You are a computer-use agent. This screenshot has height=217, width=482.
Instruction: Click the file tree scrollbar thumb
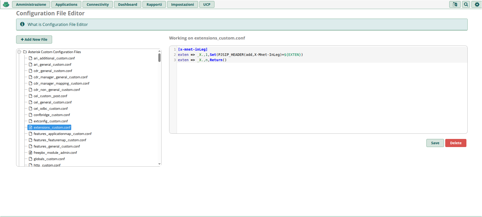coord(159,58)
